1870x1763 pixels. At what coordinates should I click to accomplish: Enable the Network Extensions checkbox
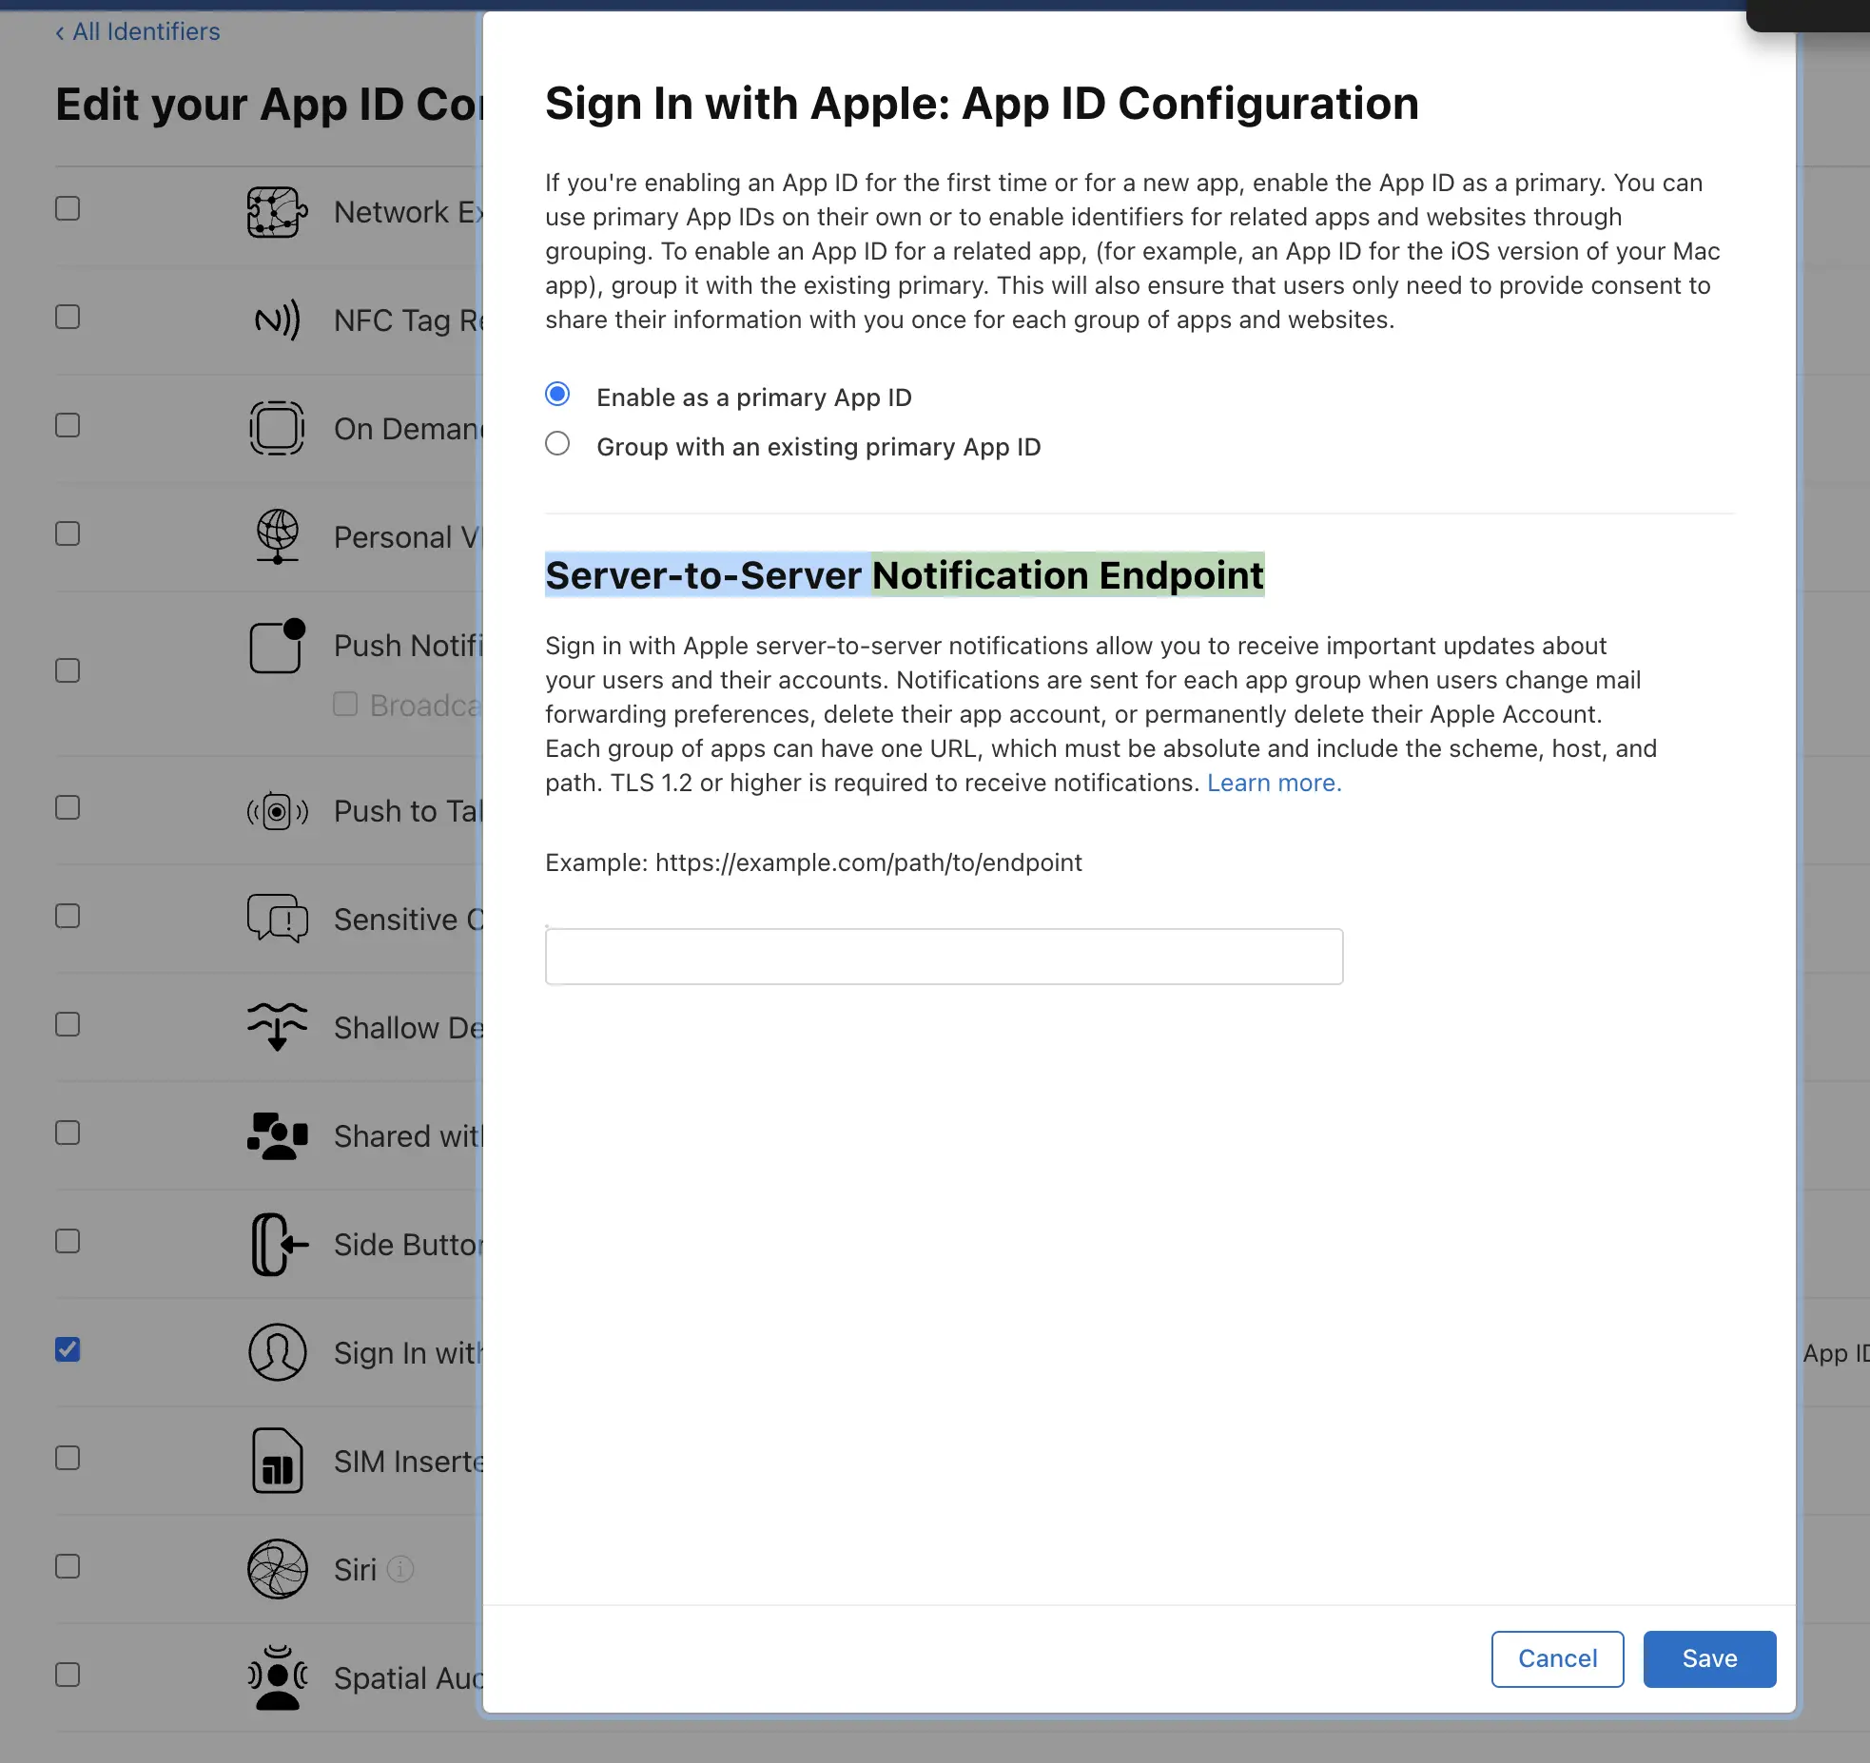[x=68, y=208]
